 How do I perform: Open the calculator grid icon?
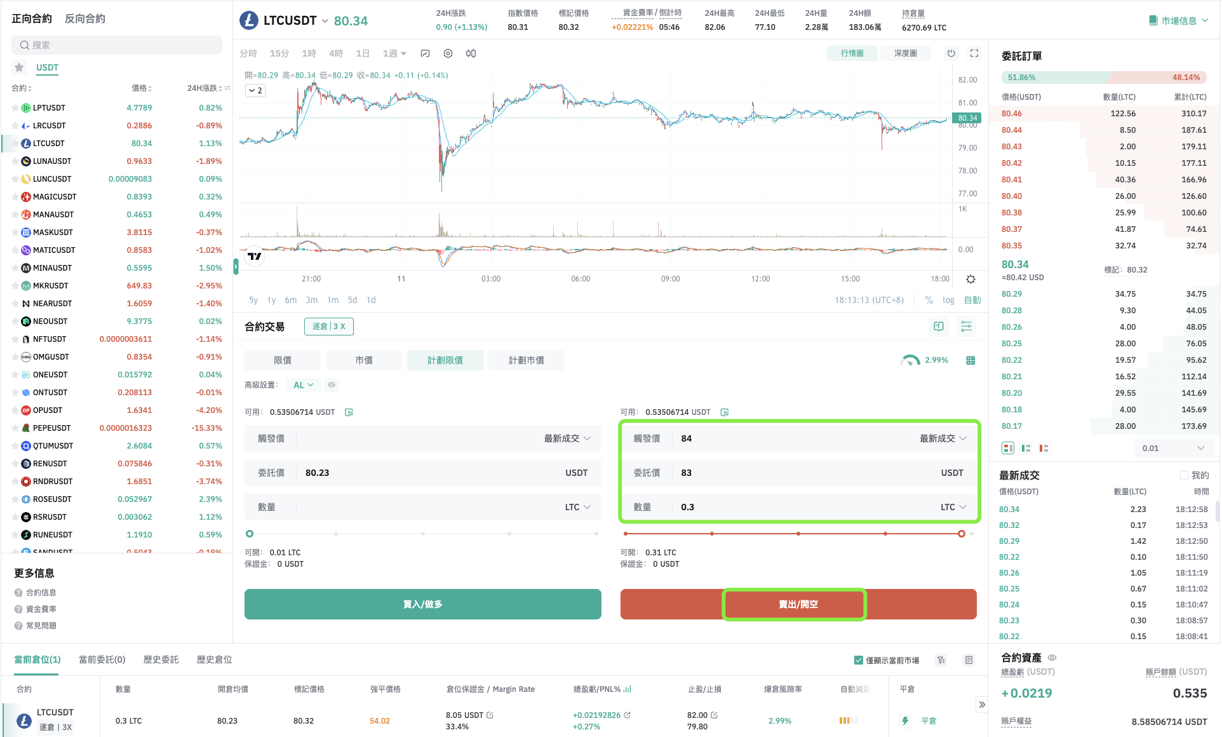(x=970, y=360)
